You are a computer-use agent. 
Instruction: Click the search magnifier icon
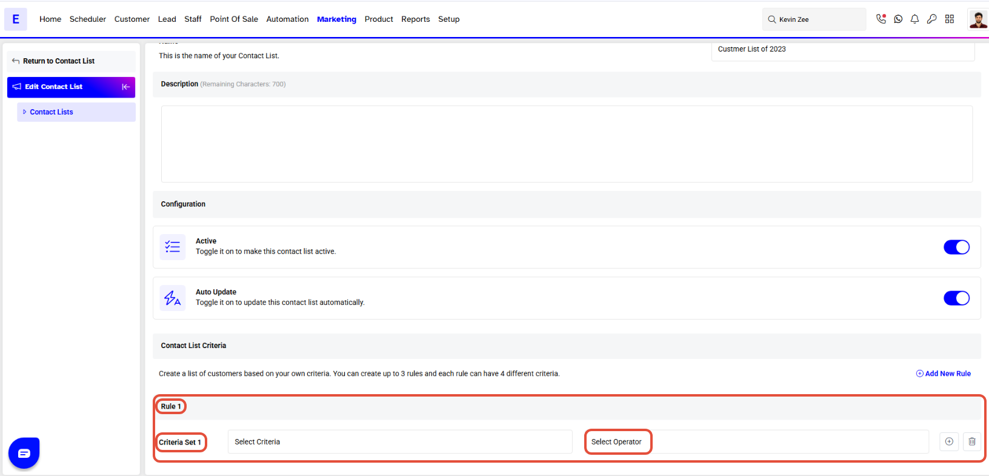click(772, 19)
